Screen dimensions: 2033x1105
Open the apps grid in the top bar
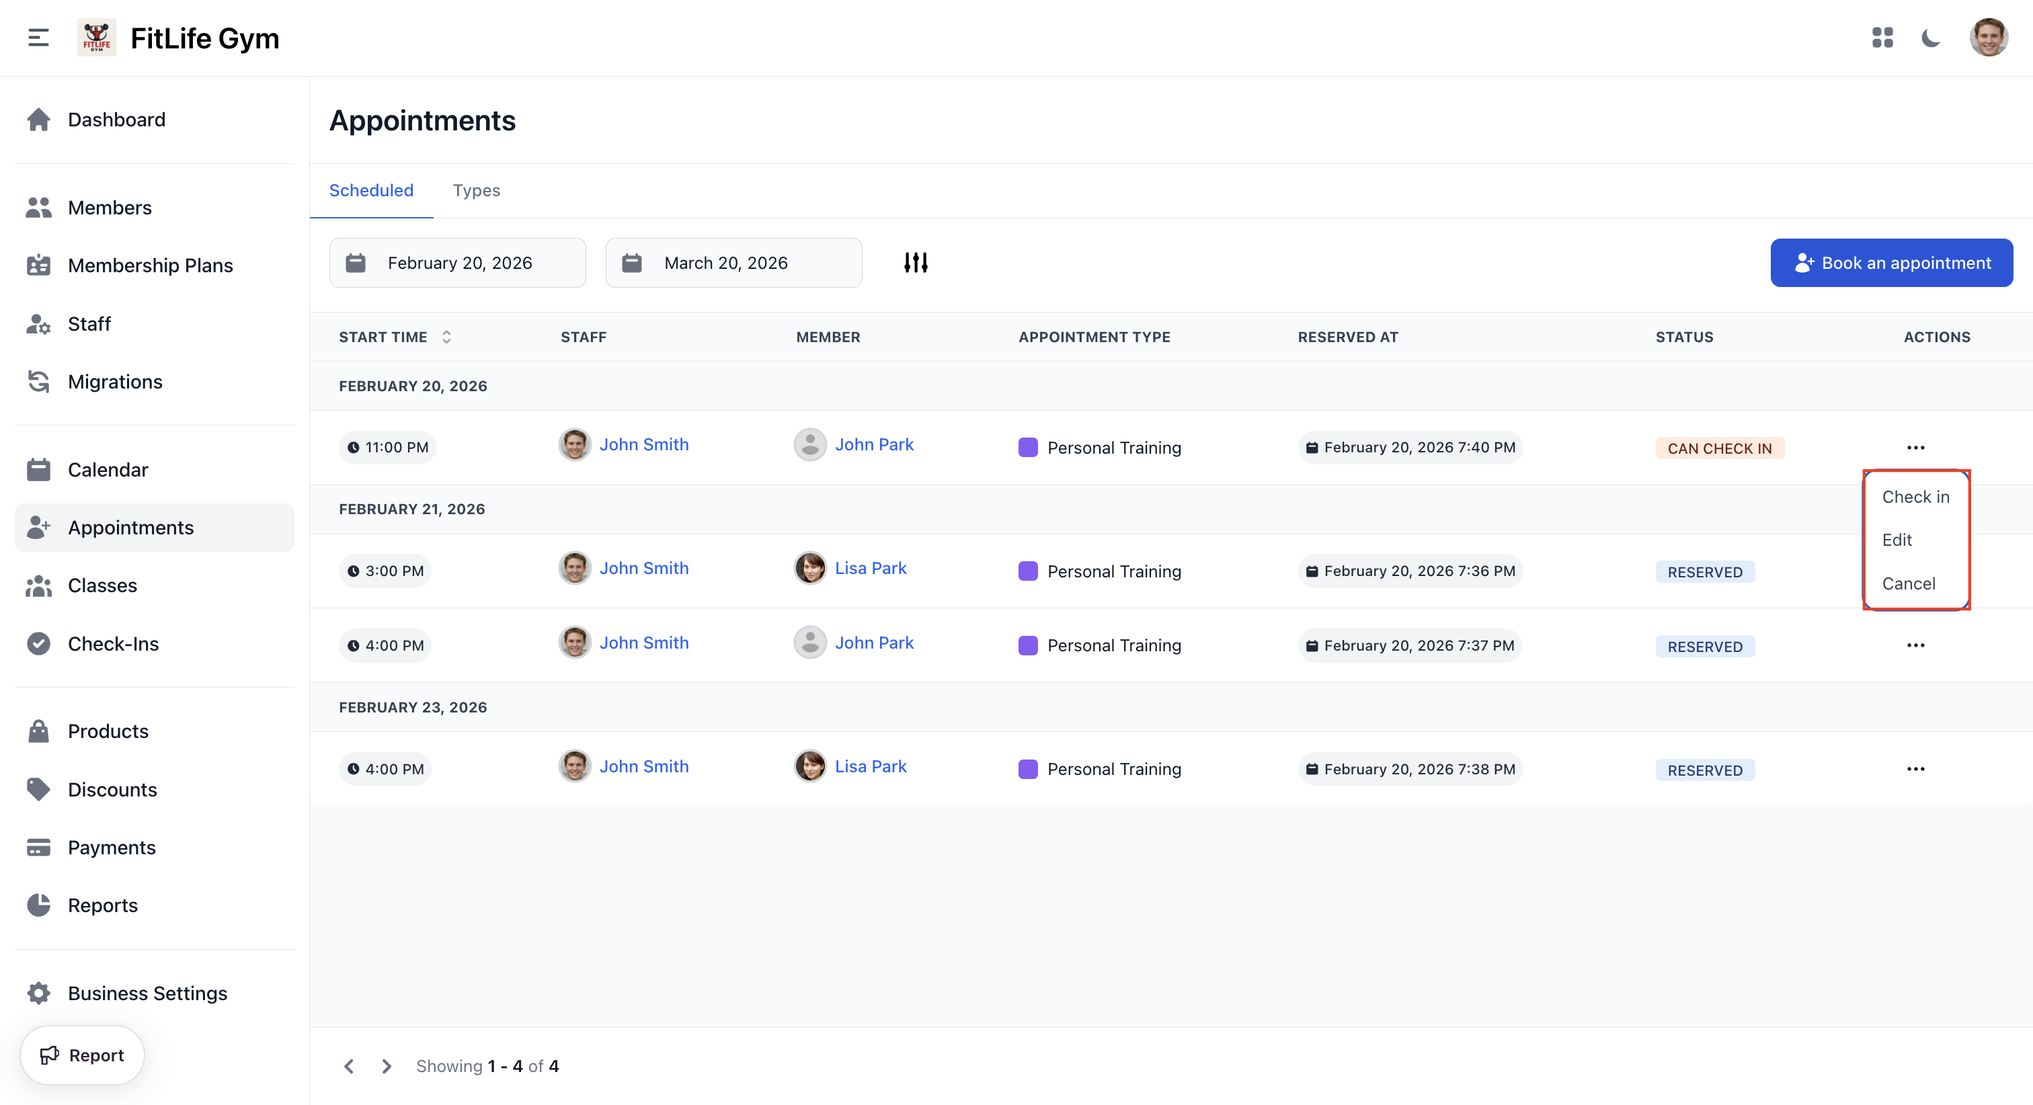pos(1883,37)
